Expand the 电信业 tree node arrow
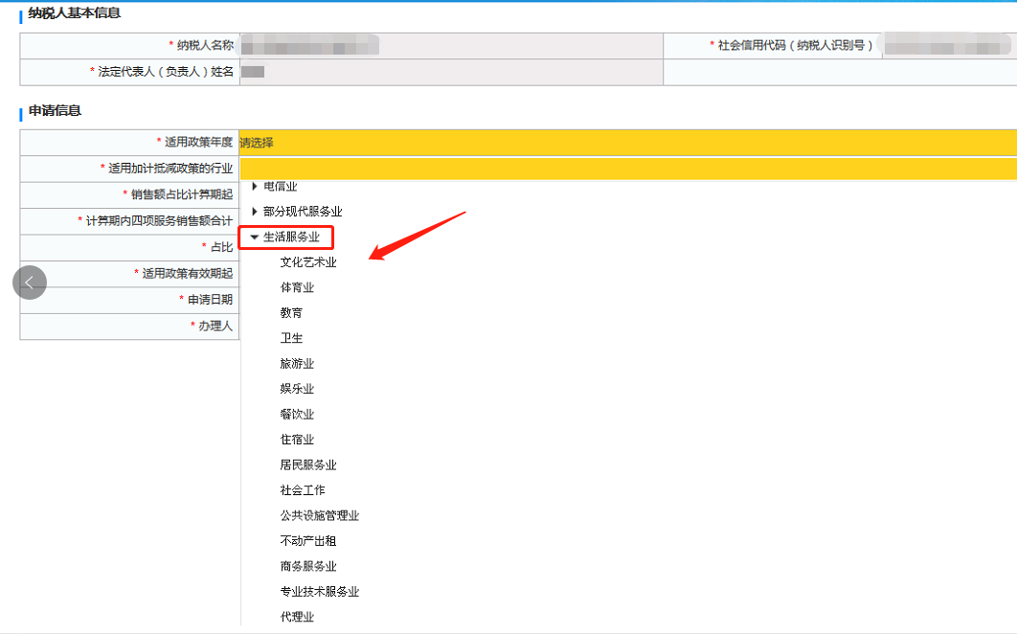Viewport: 1017px width, 634px height. [x=255, y=186]
